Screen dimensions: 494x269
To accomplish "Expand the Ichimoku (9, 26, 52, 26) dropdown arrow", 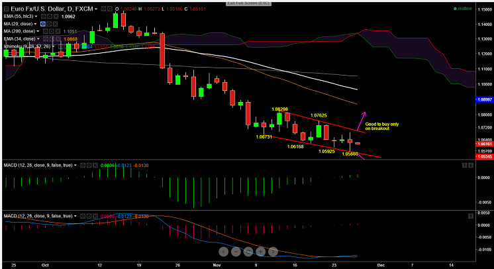I will click(x=53, y=46).
